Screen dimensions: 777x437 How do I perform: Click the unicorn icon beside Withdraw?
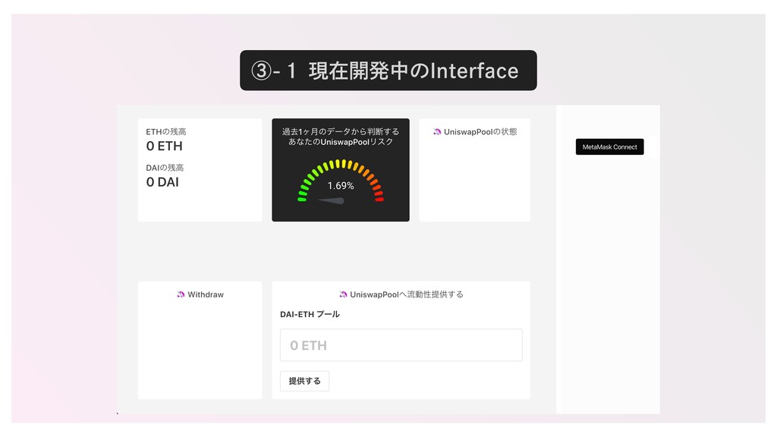point(181,294)
